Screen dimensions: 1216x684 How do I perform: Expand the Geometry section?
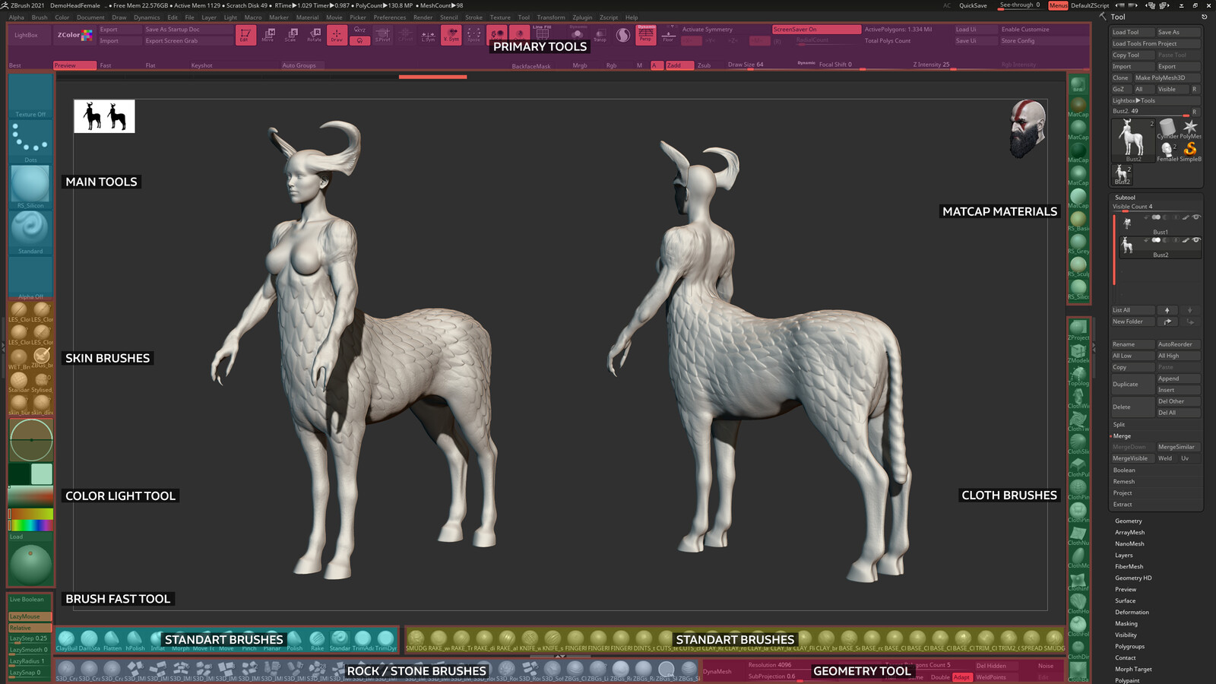coord(1129,521)
